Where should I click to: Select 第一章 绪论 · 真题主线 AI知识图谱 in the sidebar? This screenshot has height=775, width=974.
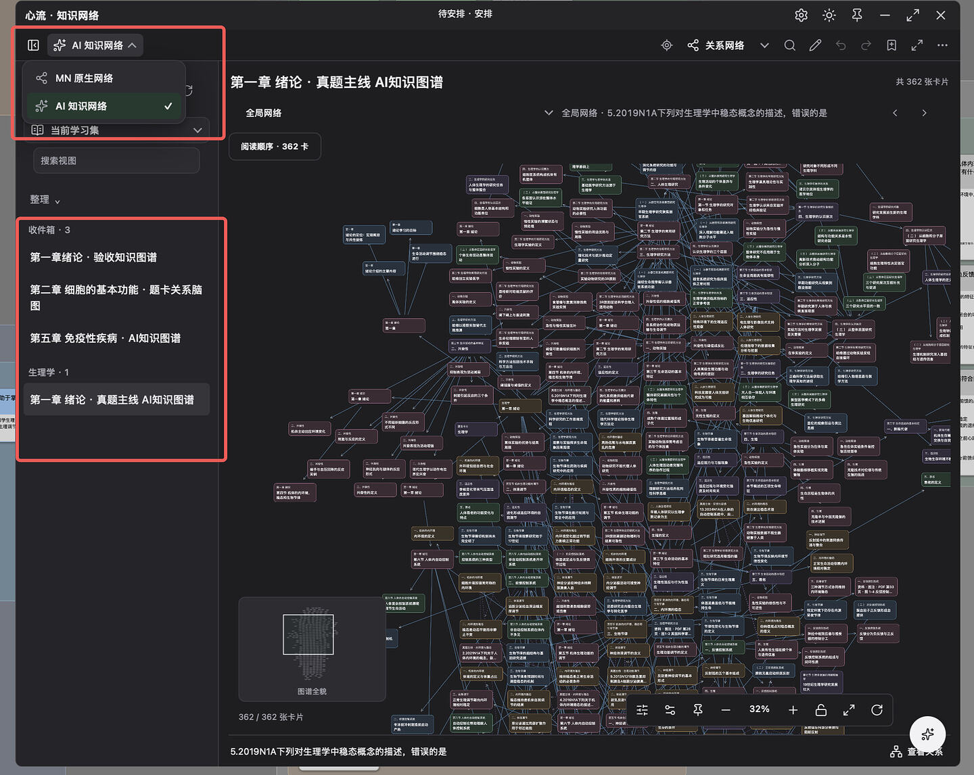(x=116, y=400)
